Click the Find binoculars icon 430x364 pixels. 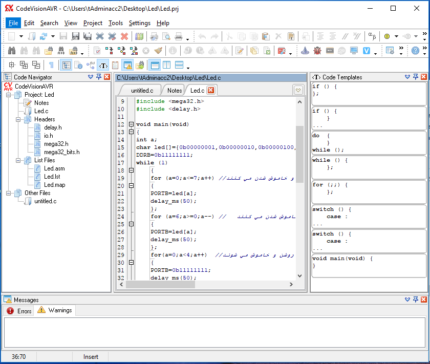coord(12,51)
